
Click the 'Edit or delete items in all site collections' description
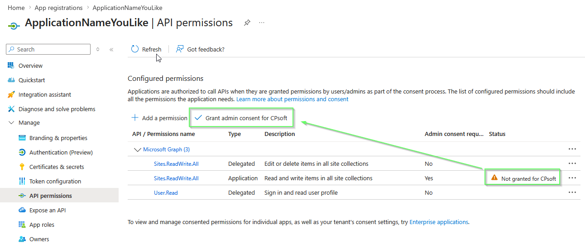coord(316,164)
